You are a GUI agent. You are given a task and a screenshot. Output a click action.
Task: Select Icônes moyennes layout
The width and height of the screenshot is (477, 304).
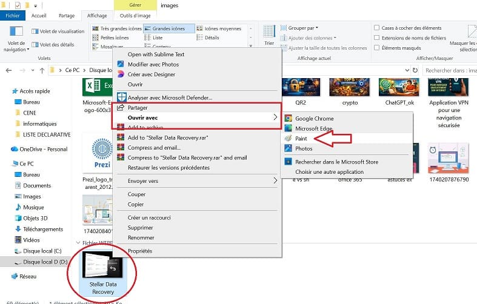point(219,28)
